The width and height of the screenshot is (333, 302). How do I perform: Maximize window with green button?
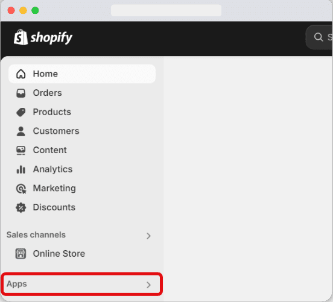click(35, 10)
